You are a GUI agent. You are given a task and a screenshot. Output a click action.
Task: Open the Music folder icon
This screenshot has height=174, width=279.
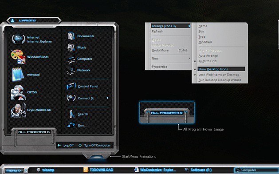point(71,47)
